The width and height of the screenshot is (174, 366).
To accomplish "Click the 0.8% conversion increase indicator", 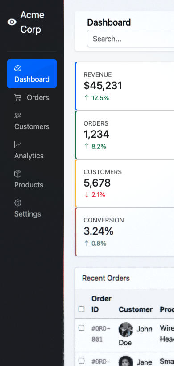I will [x=95, y=244].
